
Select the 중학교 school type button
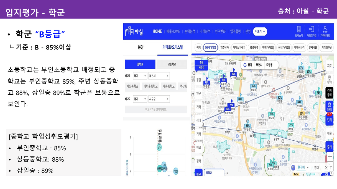(140, 64)
